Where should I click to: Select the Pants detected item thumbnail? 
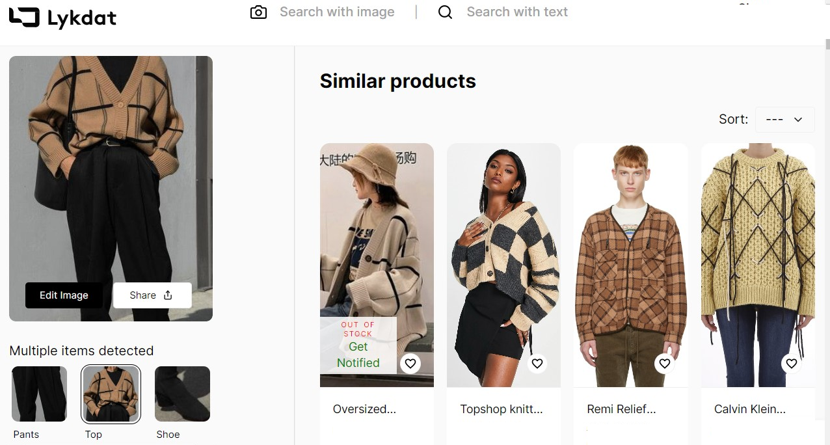pos(39,394)
